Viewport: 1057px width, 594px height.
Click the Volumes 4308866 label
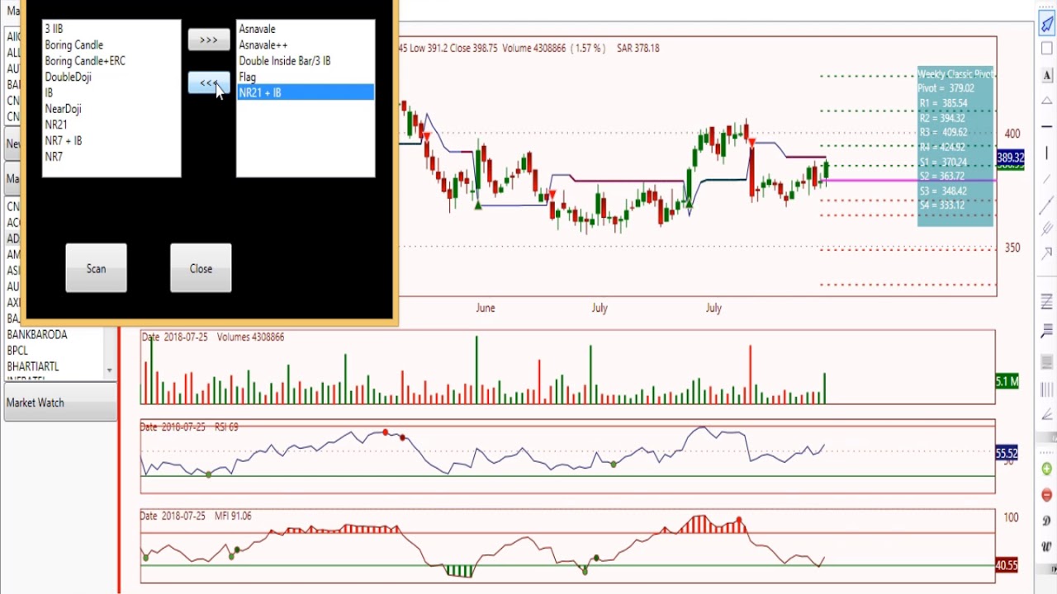pyautogui.click(x=250, y=337)
